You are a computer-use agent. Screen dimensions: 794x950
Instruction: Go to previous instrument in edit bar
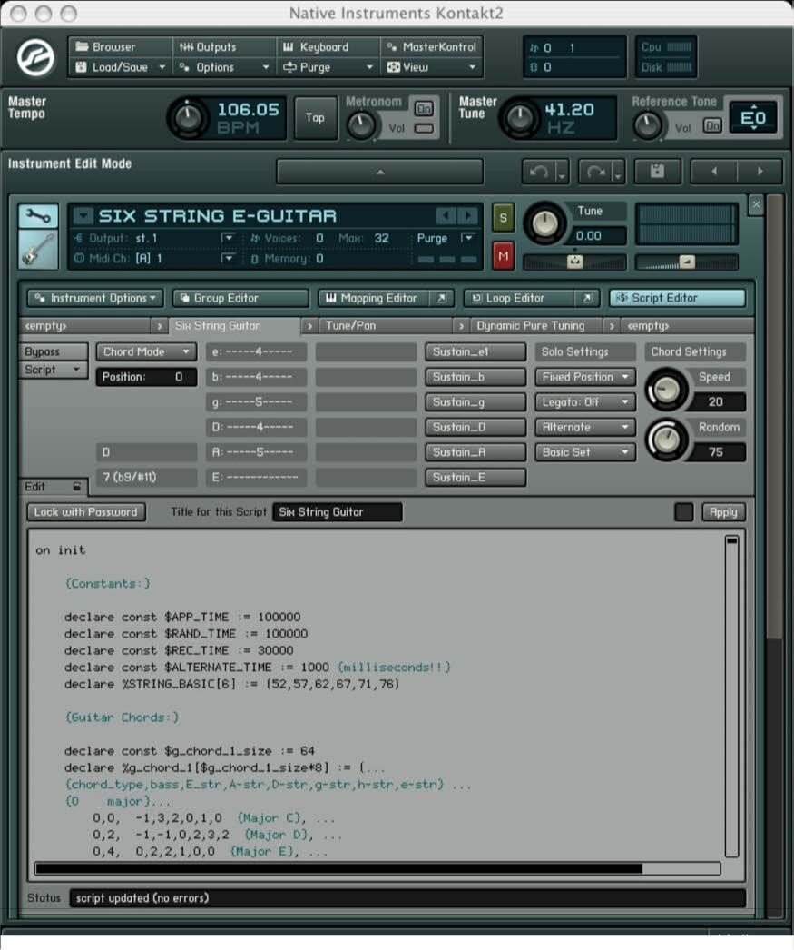(714, 172)
